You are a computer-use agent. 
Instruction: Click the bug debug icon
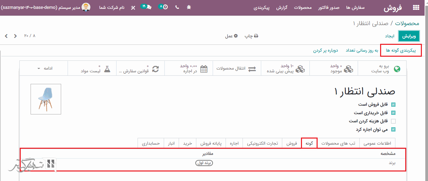(x=189, y=7)
